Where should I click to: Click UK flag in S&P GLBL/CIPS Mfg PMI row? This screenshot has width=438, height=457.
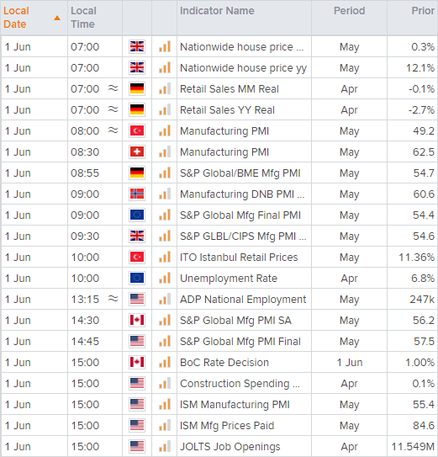click(x=137, y=236)
